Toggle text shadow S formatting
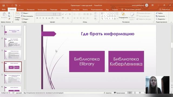 [x=46, y=18]
